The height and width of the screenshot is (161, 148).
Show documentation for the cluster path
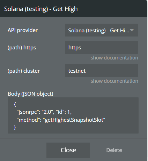pyautogui.click(x=114, y=81)
